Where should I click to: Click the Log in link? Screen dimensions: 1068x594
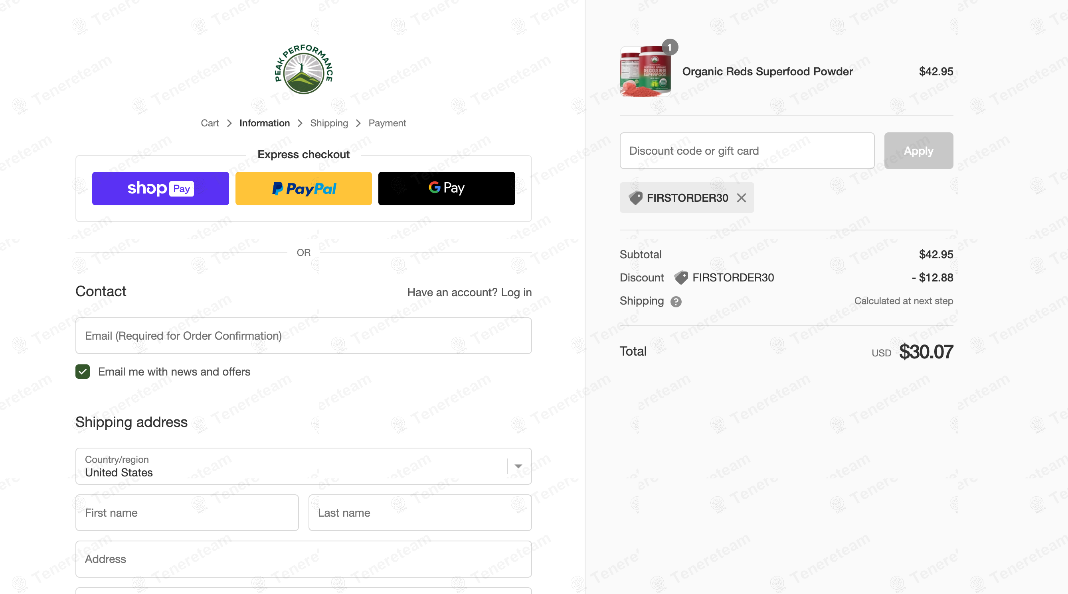pos(516,293)
